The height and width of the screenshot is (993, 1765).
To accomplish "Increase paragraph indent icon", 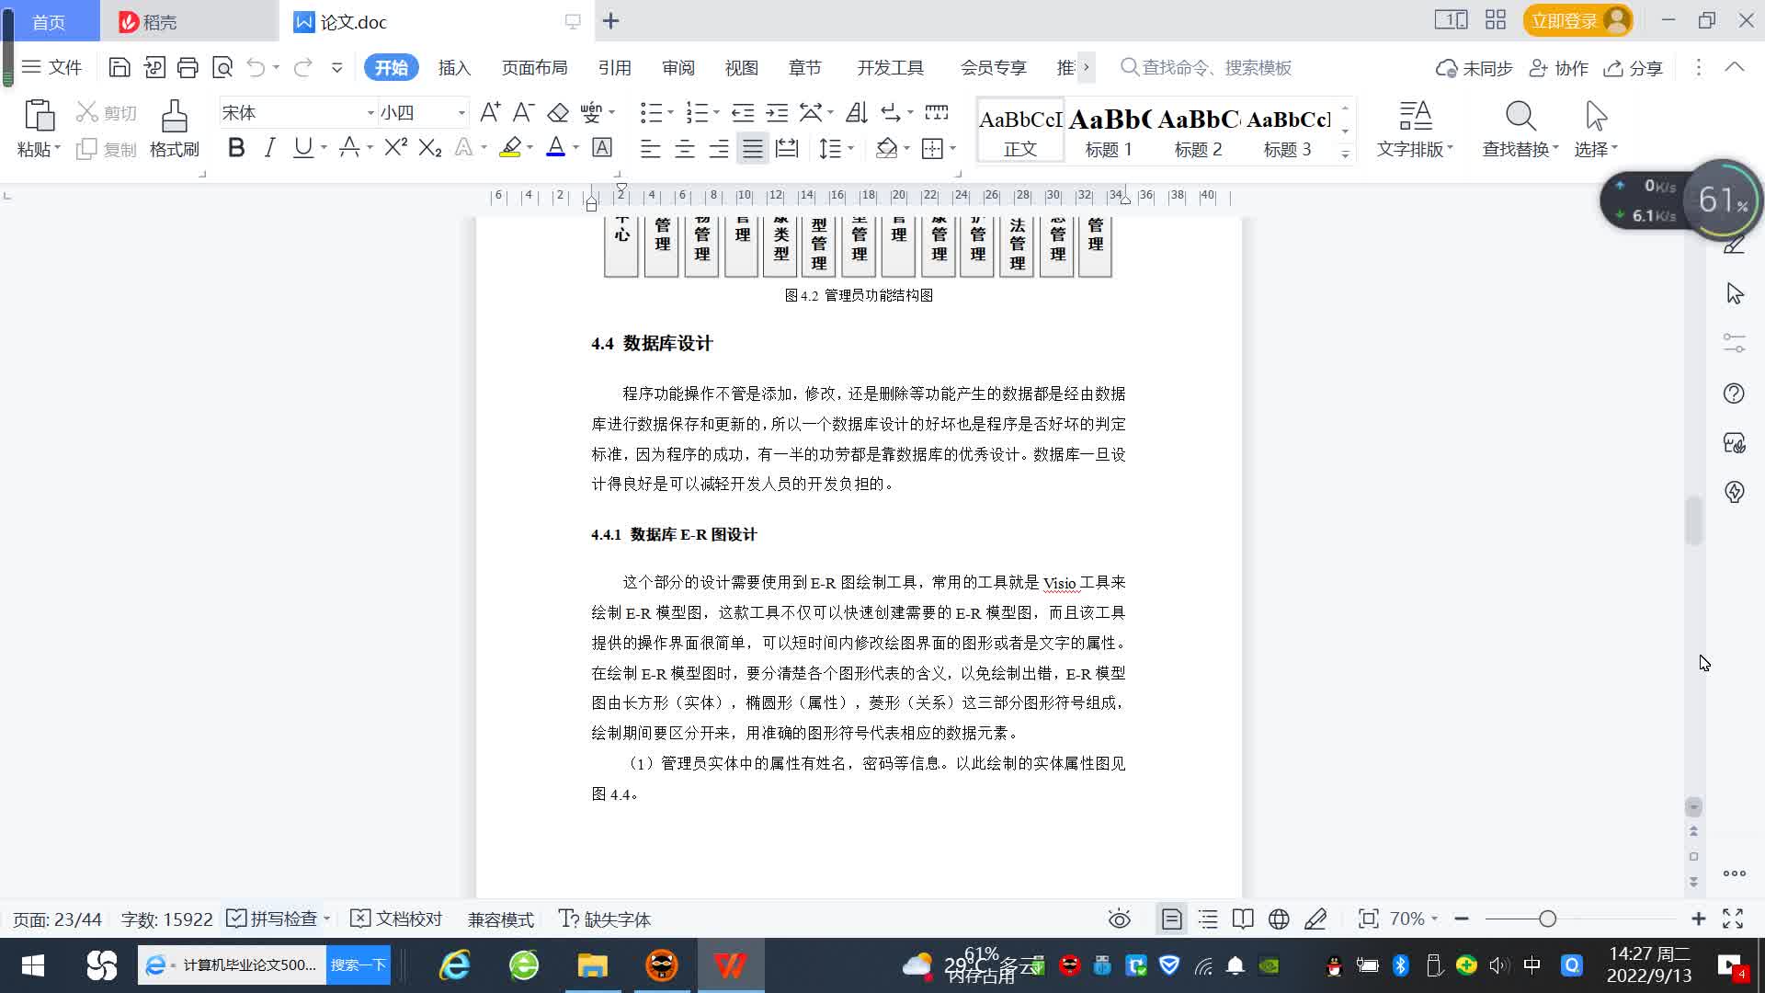I will tap(777, 112).
